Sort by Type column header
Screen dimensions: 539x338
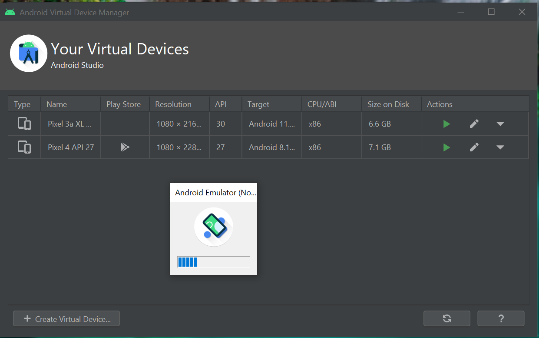tap(24, 104)
